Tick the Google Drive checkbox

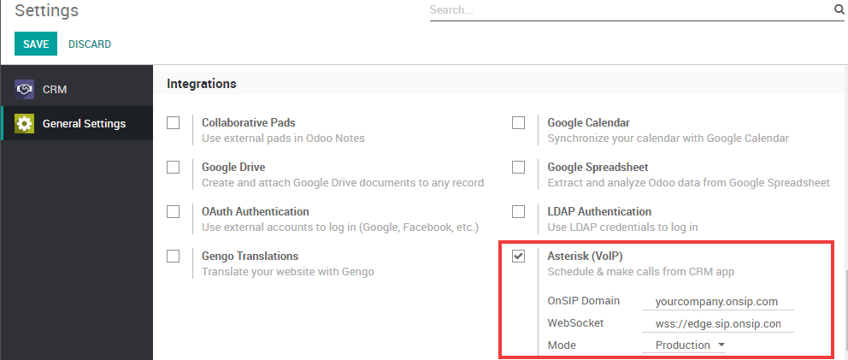coord(174,167)
